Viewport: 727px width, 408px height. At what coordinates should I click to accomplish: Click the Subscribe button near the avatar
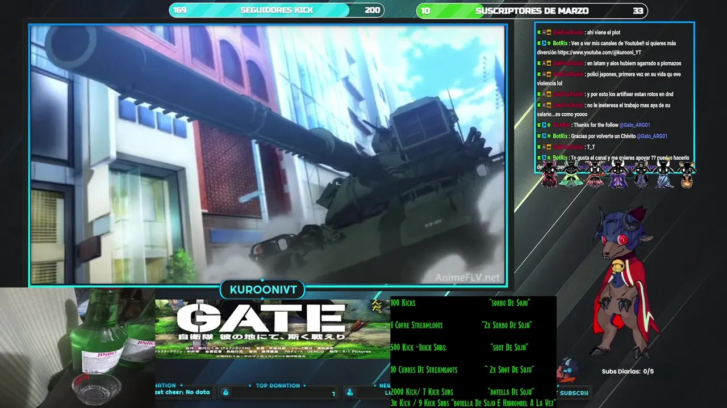point(574,393)
